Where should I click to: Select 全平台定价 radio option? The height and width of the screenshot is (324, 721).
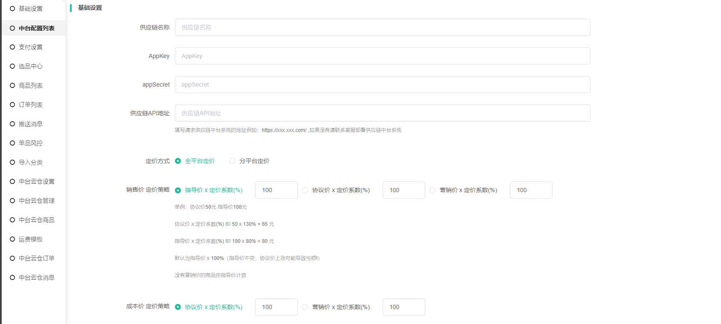pos(178,161)
